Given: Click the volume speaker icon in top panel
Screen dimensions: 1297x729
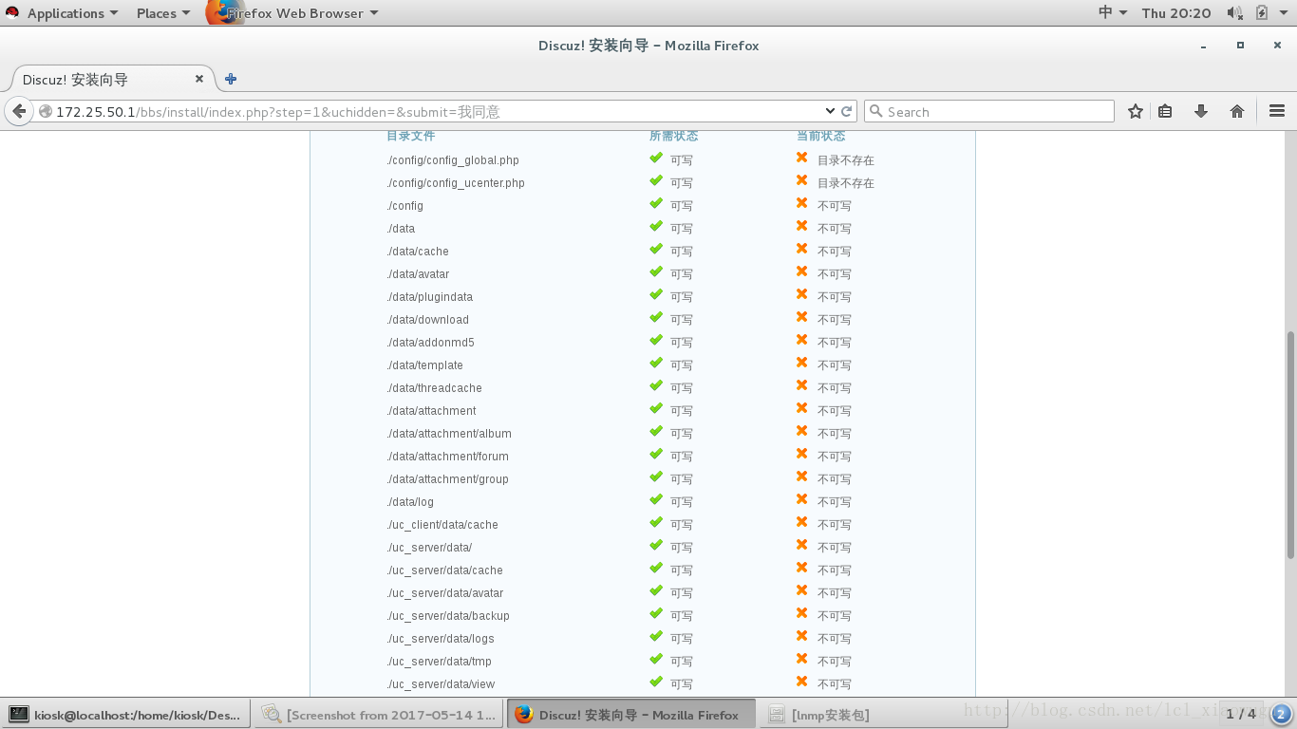Looking at the screenshot, I should [1234, 12].
